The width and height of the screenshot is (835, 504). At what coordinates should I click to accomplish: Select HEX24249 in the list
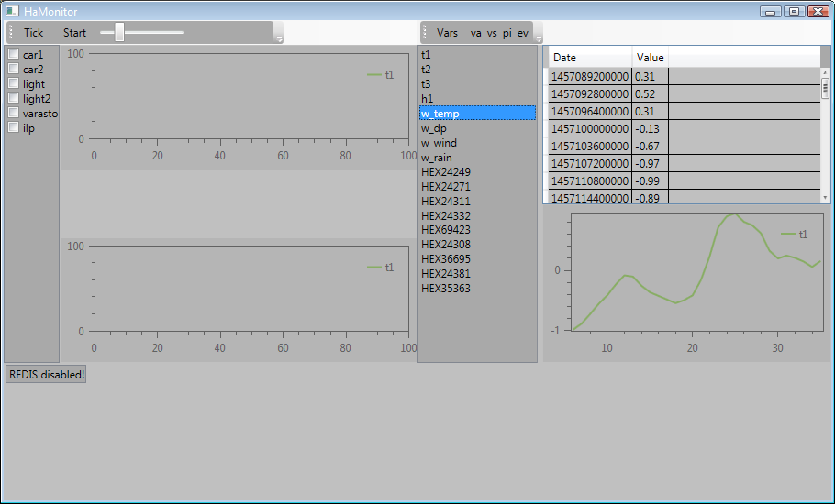pos(478,171)
